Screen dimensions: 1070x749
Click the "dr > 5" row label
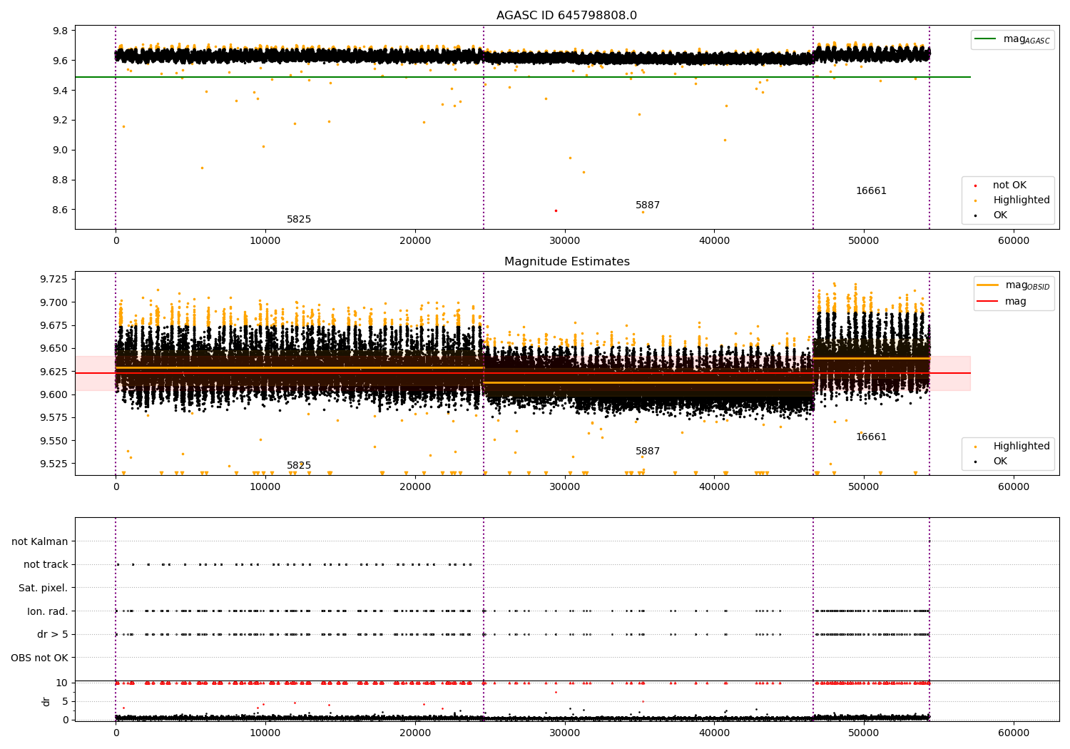tap(53, 635)
